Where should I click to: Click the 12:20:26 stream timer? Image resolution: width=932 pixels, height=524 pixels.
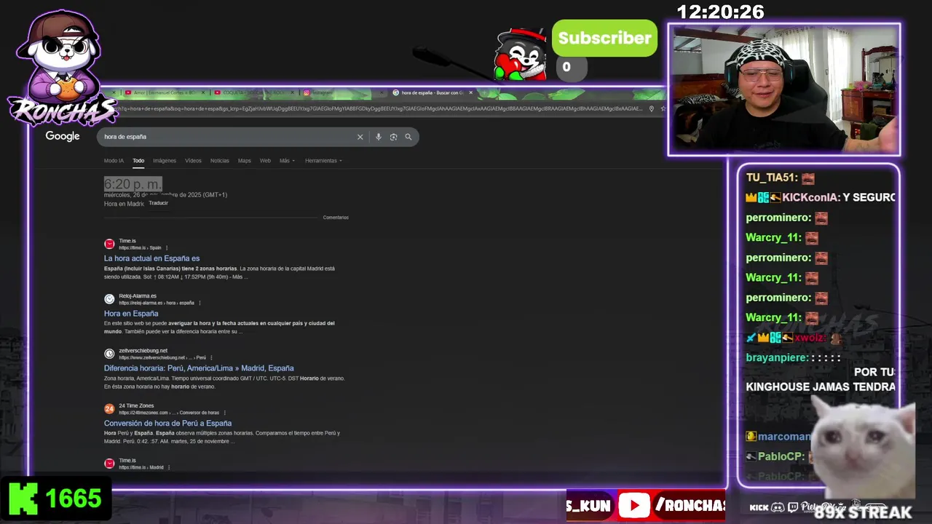720,12
